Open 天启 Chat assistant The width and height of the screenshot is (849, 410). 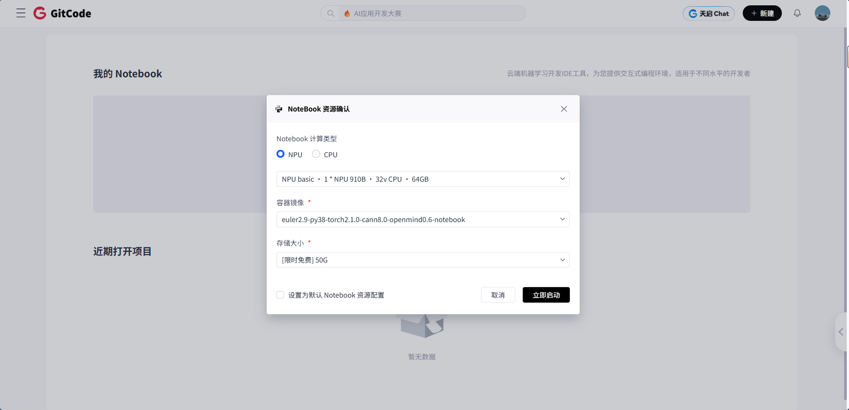click(x=709, y=13)
